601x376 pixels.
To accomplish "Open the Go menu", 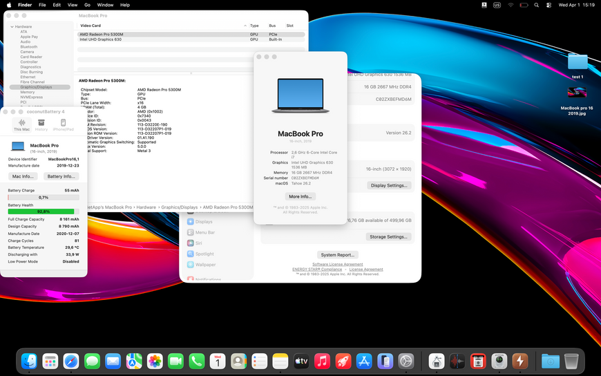I will tap(88, 5).
